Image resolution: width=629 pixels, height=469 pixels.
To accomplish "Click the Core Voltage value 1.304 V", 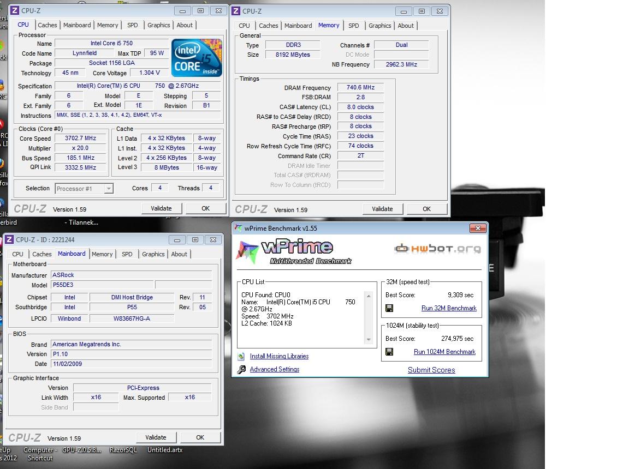I will pyautogui.click(x=150, y=73).
